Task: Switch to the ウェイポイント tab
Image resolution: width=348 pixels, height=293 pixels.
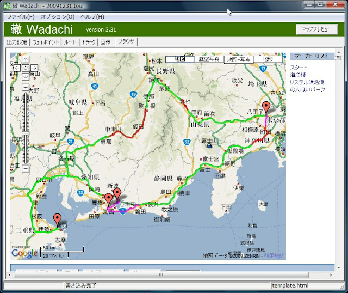Action: [x=46, y=42]
